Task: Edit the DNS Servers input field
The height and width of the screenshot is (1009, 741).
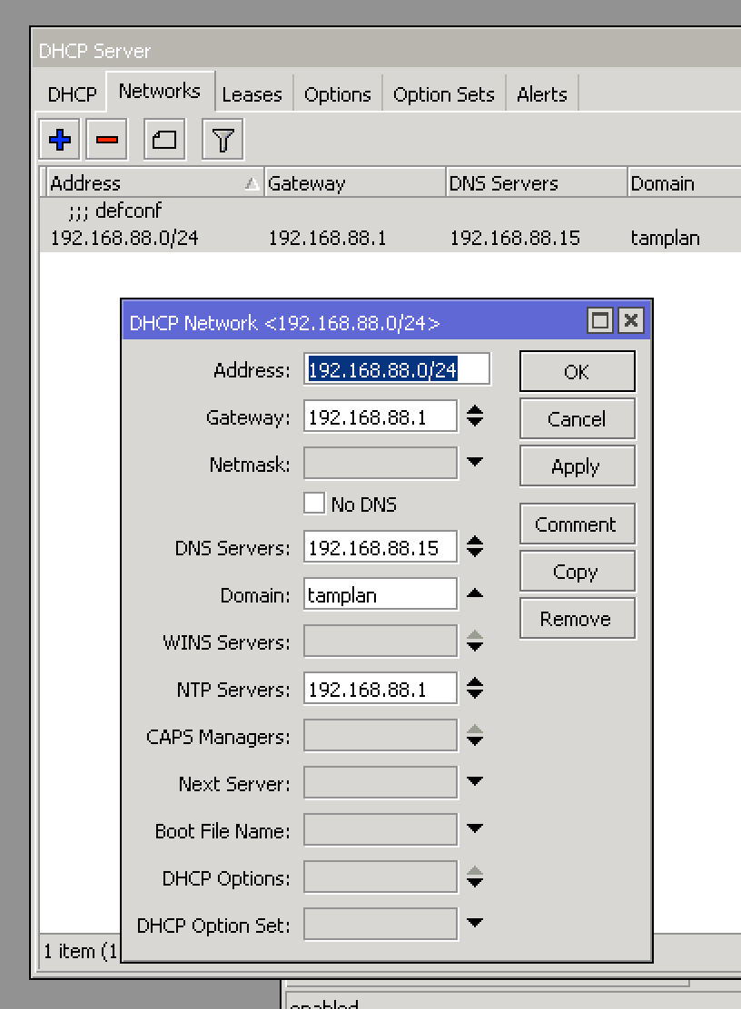Action: [x=380, y=547]
